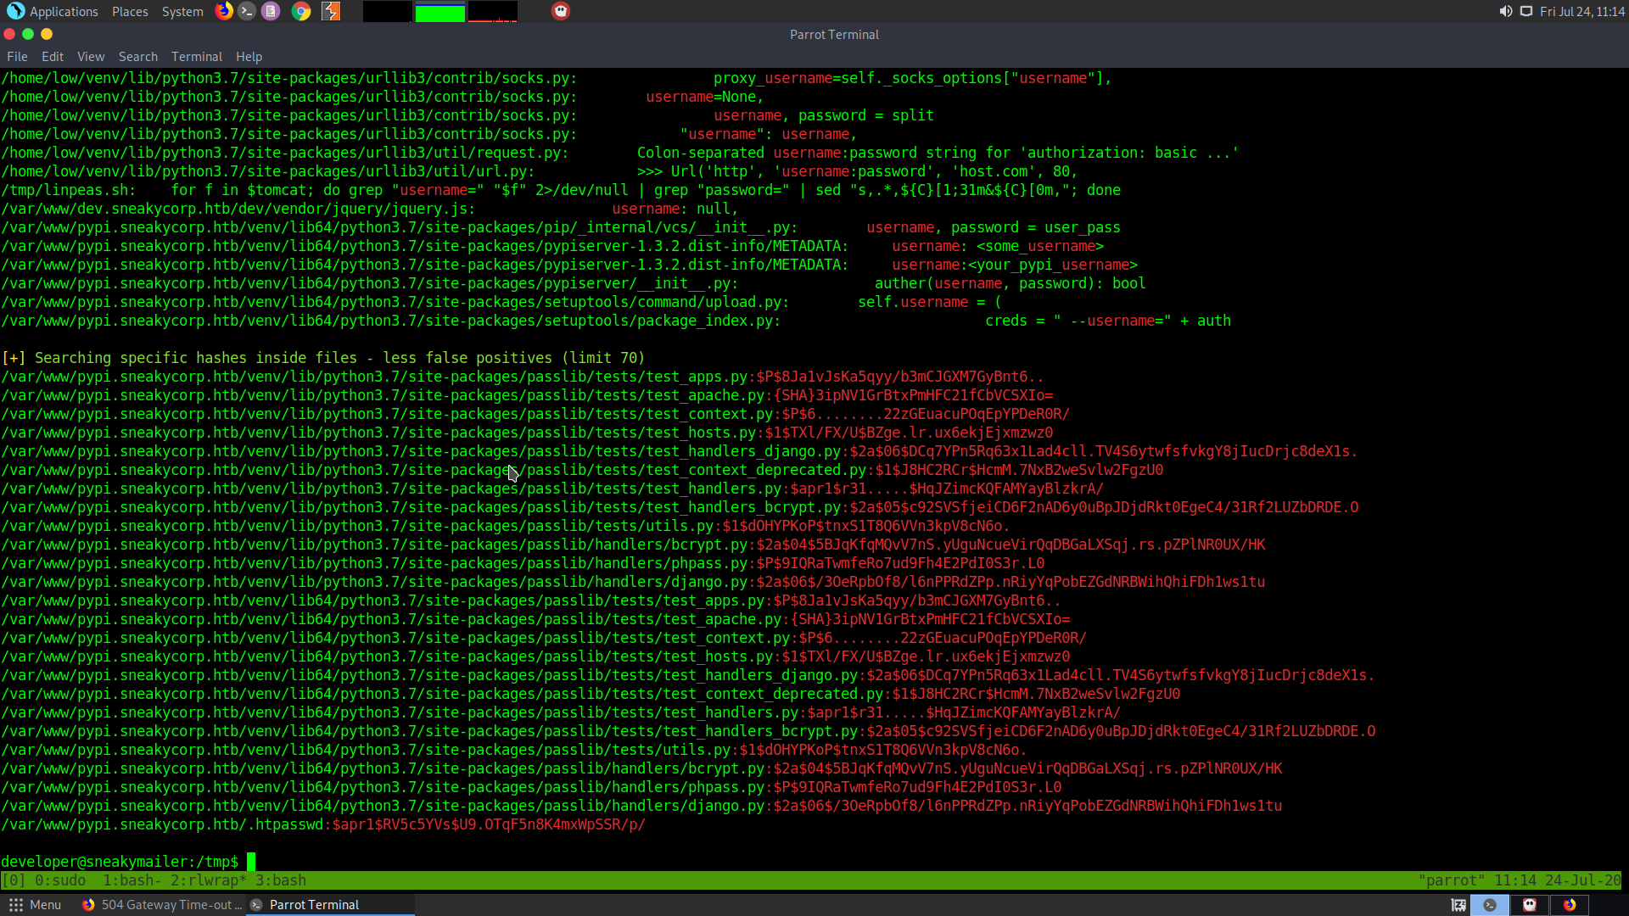Open the terminal's Search menu
Screen dimensions: 1629x916
tap(137, 57)
